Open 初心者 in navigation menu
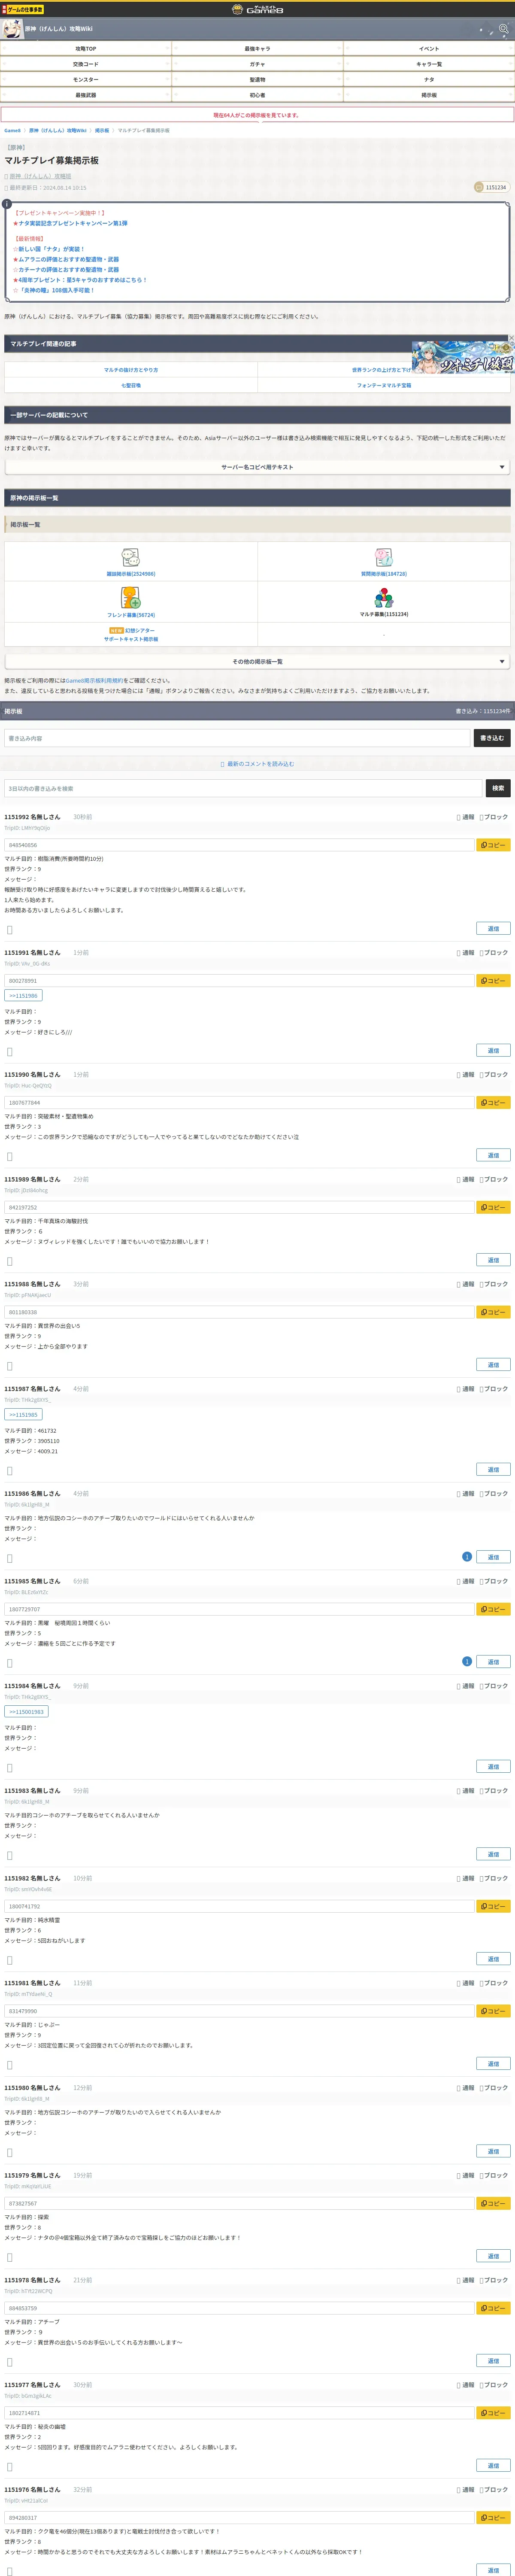Image resolution: width=515 pixels, height=2576 pixels. (x=257, y=95)
